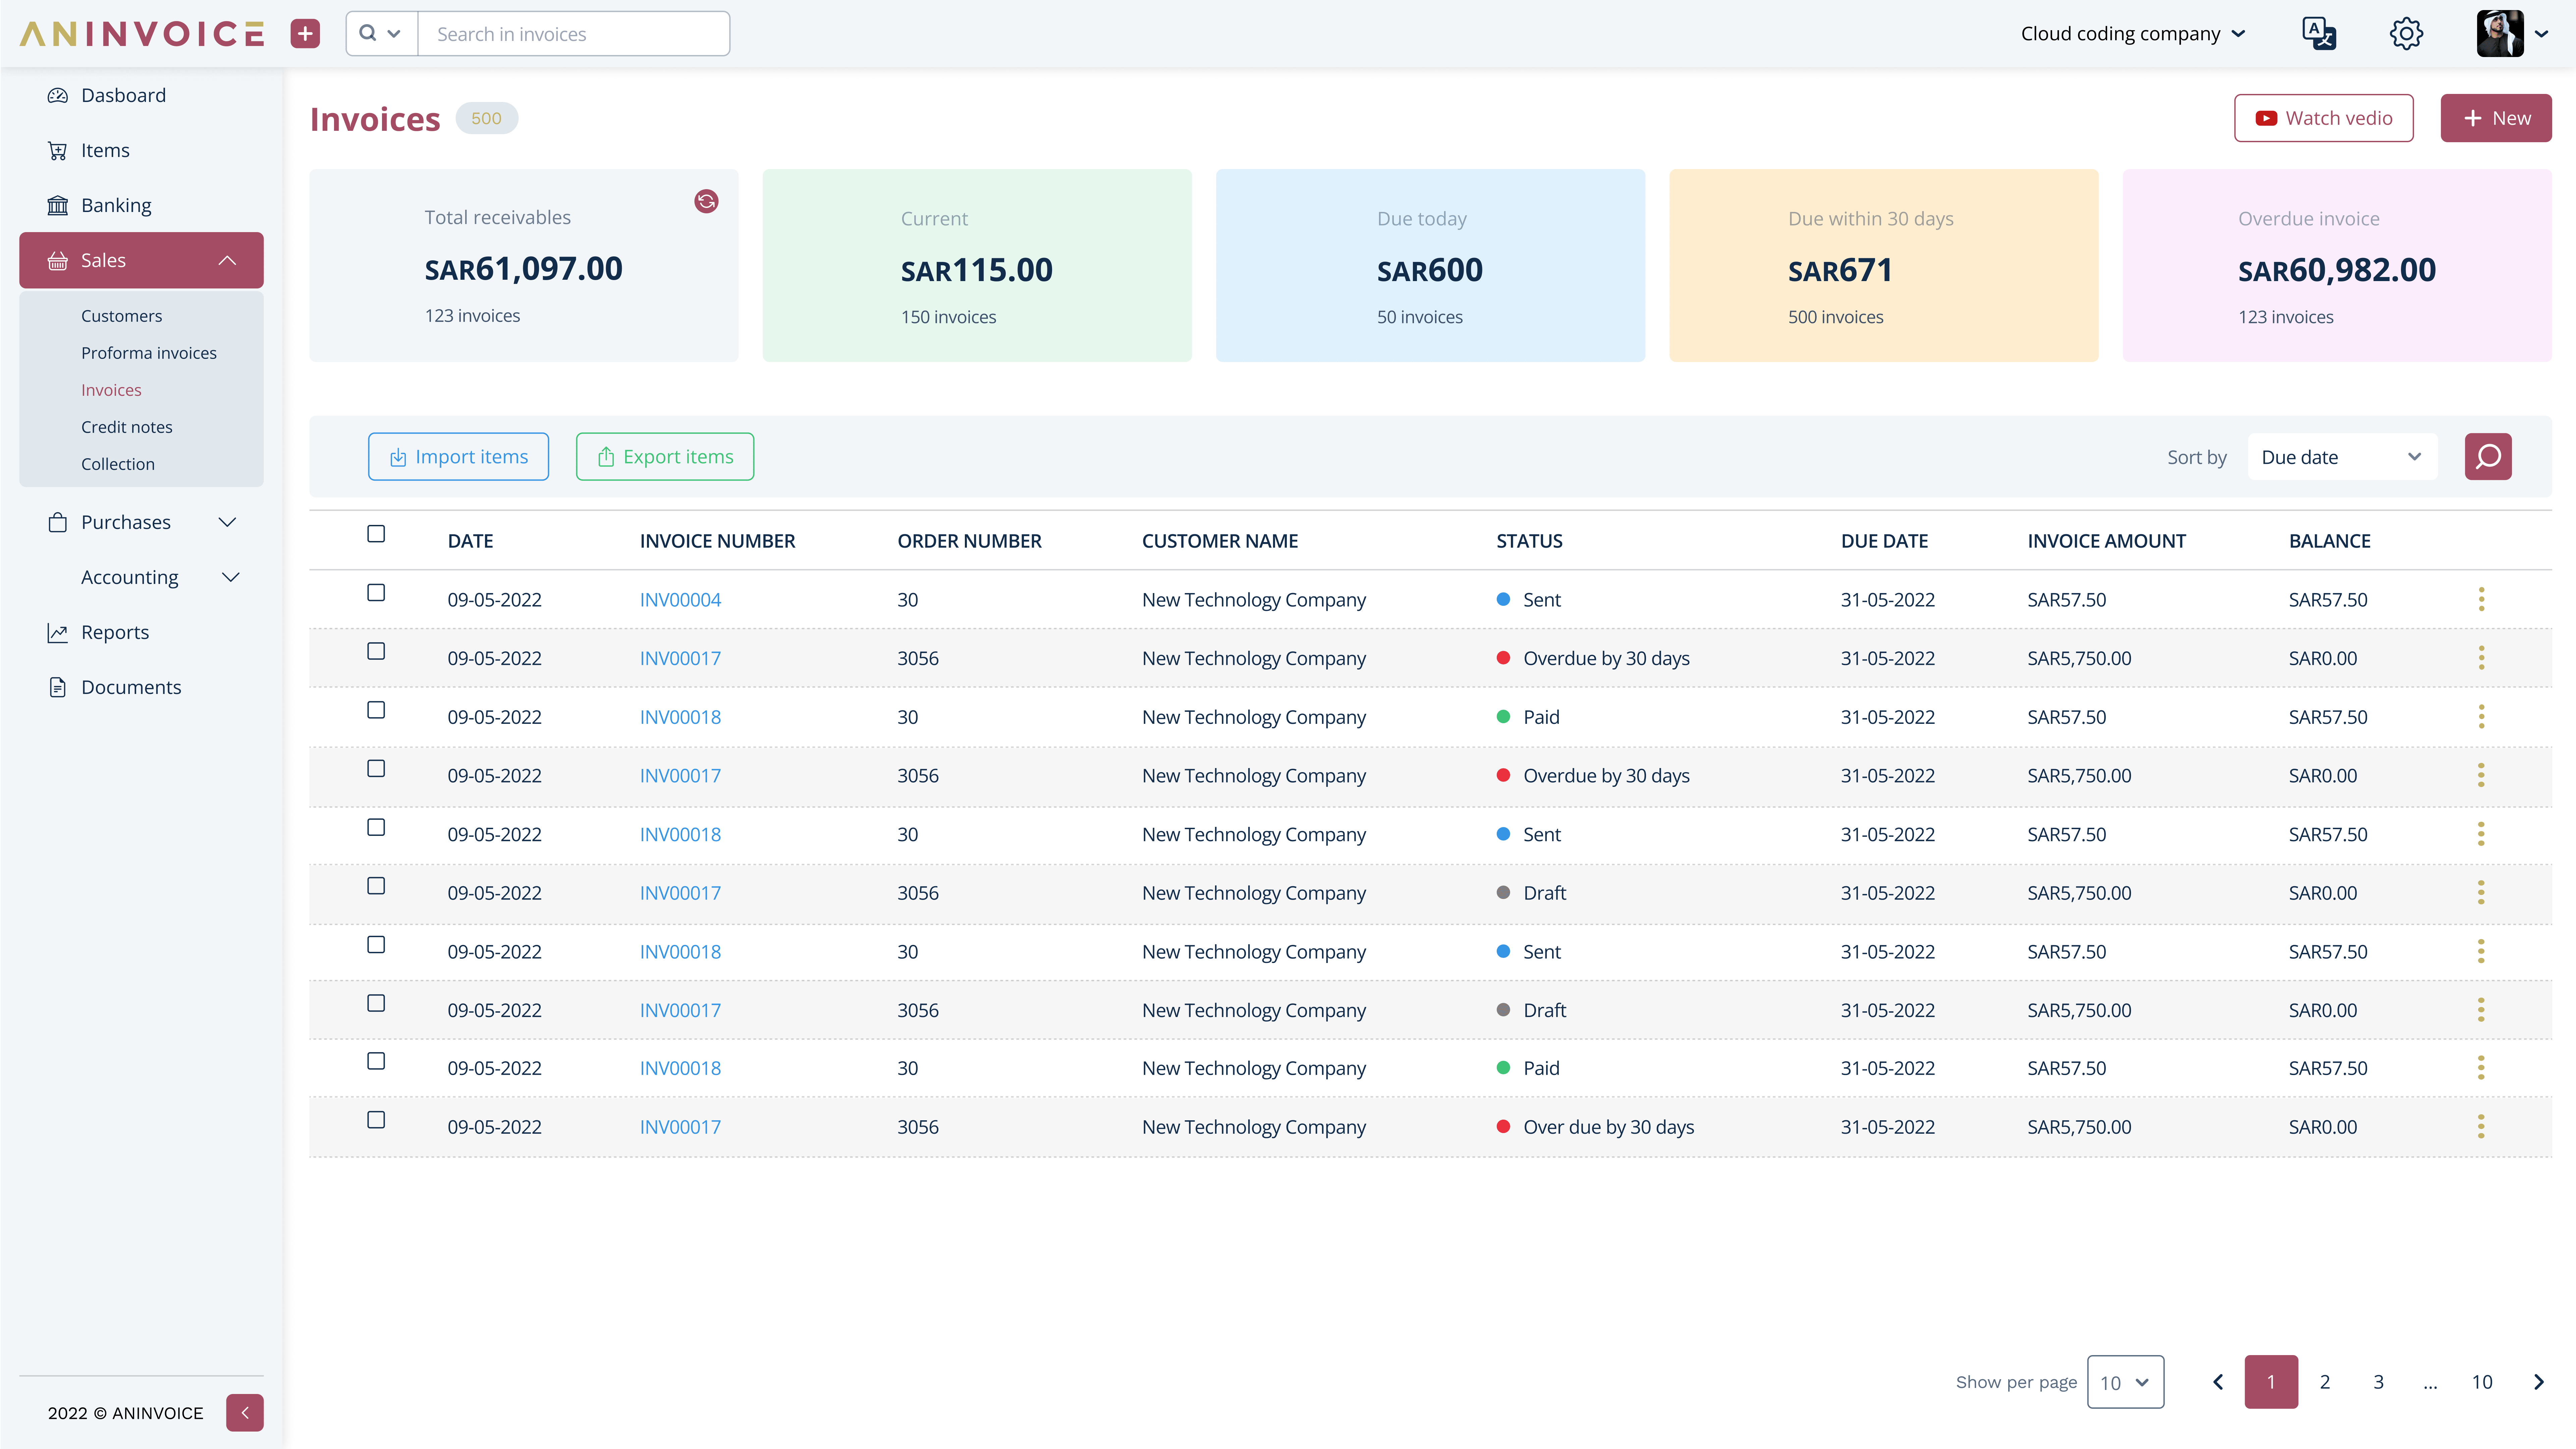The image size is (2576, 1449).
Task: Go to page 2
Action: (x=2325, y=1382)
